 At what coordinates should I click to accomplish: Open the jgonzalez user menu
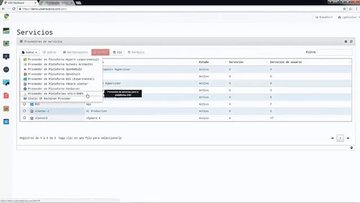pos(349,17)
